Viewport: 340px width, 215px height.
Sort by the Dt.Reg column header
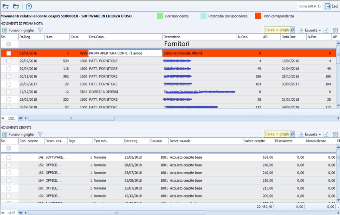pos(31,37)
